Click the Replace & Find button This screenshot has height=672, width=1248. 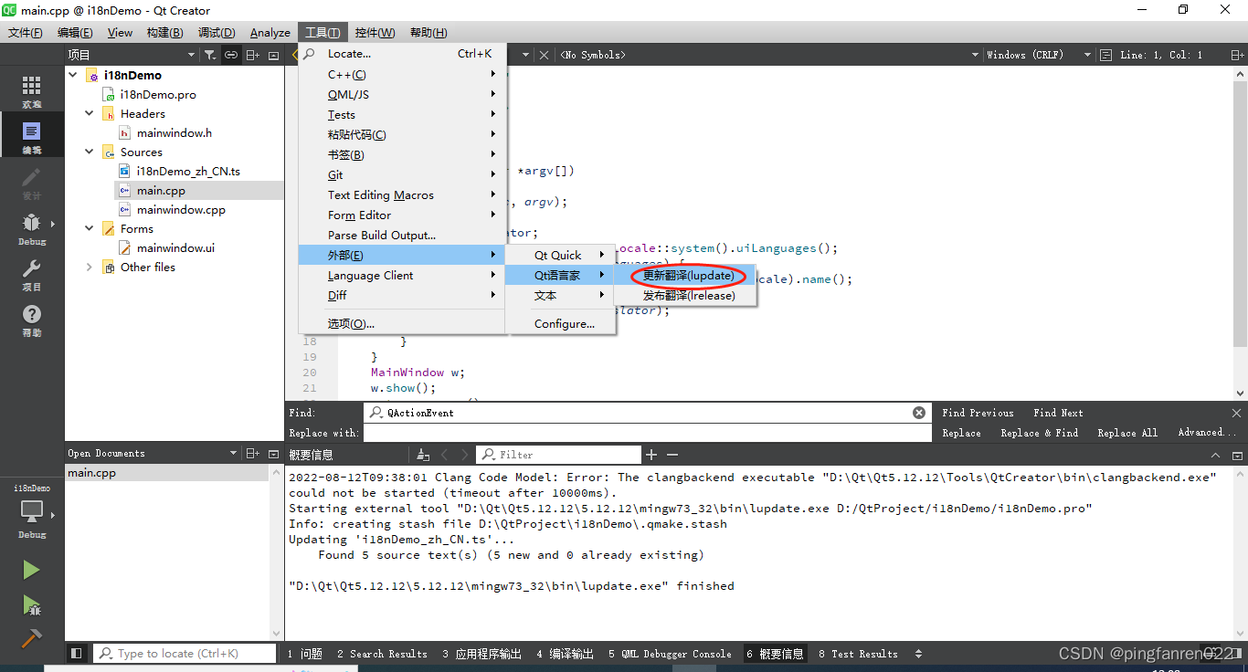point(1039,433)
